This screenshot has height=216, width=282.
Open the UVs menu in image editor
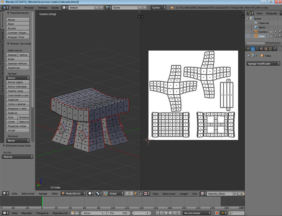tap(194, 193)
